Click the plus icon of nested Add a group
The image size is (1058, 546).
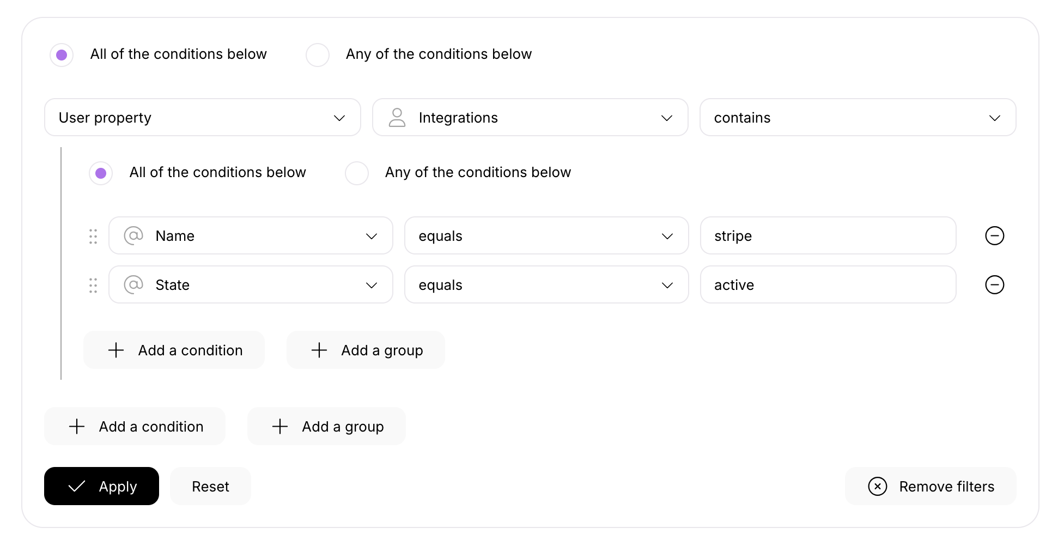[319, 350]
